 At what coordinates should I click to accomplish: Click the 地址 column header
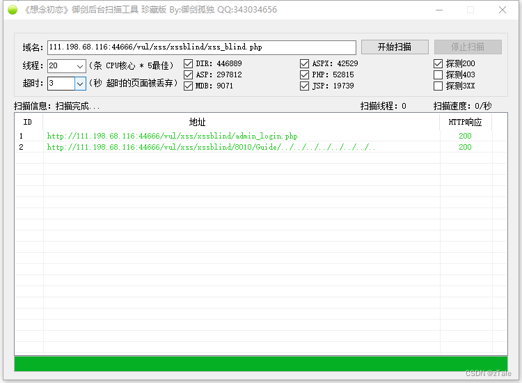(242, 122)
